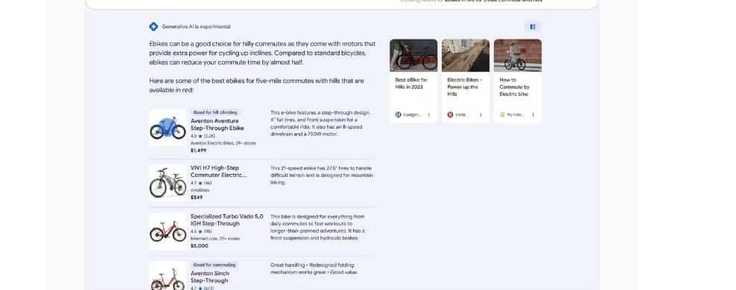Open the Electric Bikes card three-dot menu
Screen dimensions: 736x290
[x=481, y=115]
